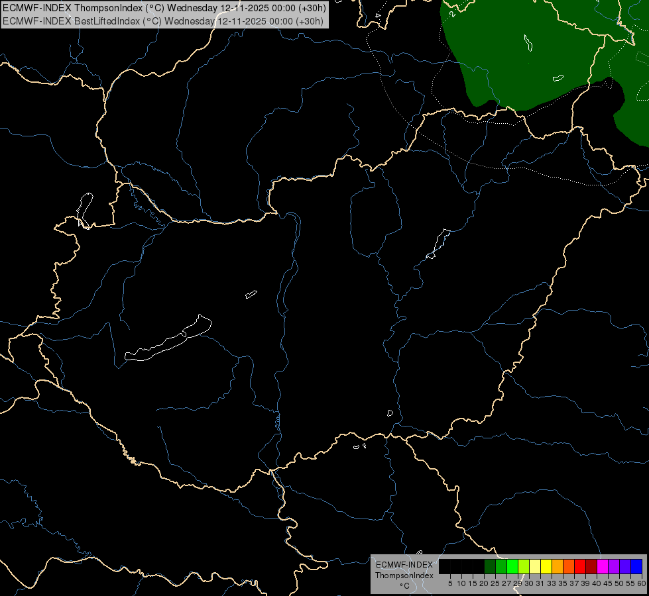The image size is (649, 596).
Task: Click the legend tick value '30'
Action: click(529, 583)
